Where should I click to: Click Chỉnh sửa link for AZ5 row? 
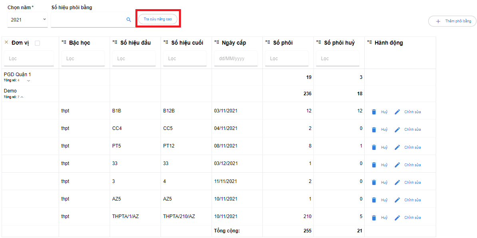point(412,200)
